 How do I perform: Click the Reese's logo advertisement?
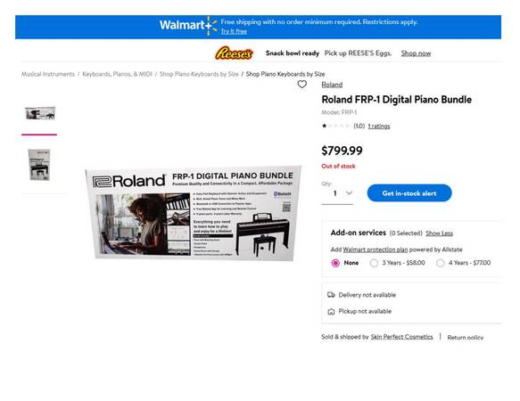[x=234, y=53]
